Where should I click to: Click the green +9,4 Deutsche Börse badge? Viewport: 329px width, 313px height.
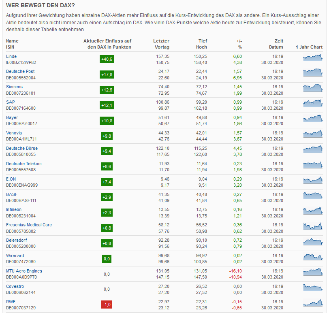click(107, 151)
